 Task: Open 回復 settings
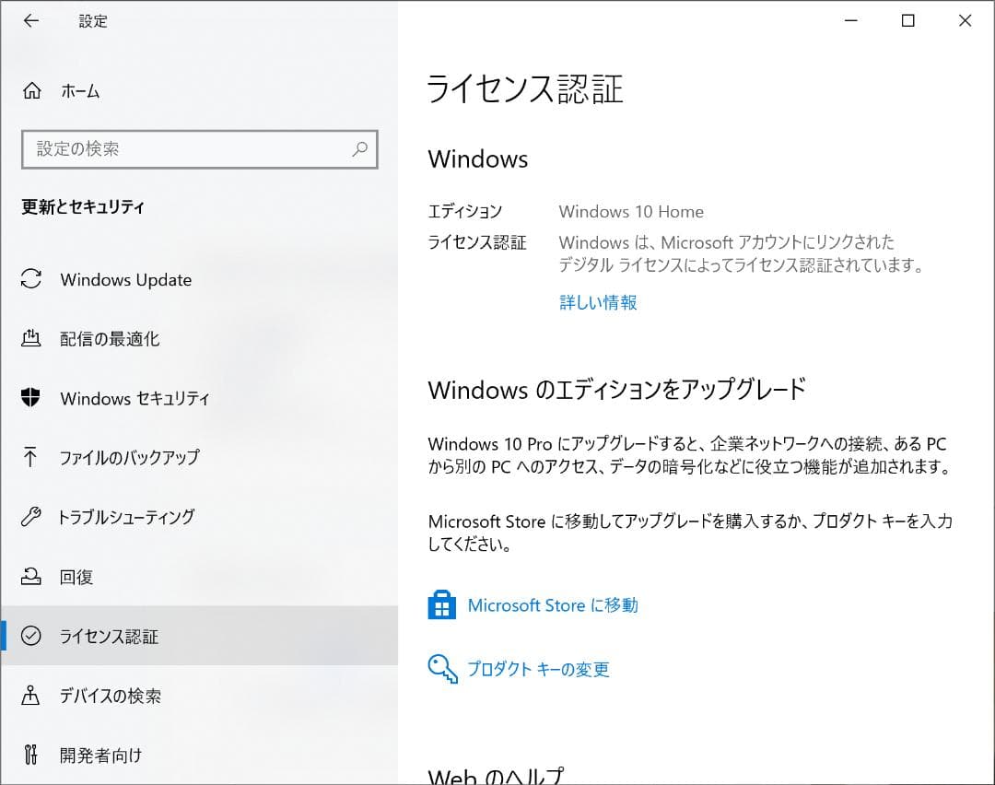tap(76, 577)
